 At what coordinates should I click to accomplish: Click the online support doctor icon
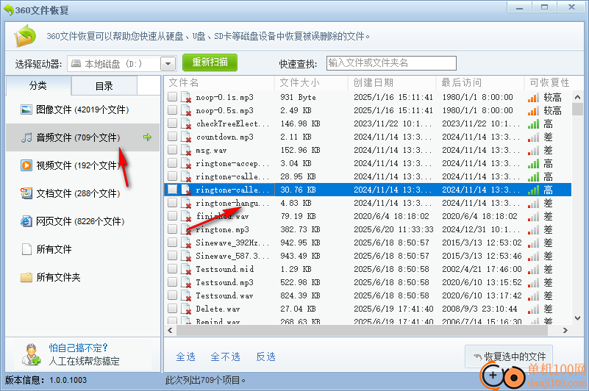pyautogui.click(x=31, y=354)
